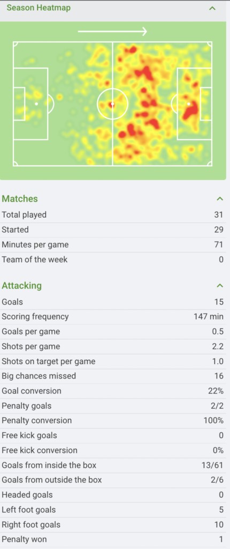Viewport: 230px width, 549px height.
Task: Select the Penalty conversion row
Action: point(112,420)
